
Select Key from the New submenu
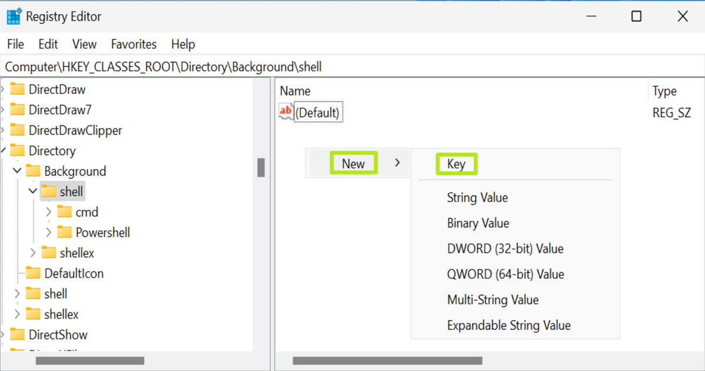tap(456, 163)
